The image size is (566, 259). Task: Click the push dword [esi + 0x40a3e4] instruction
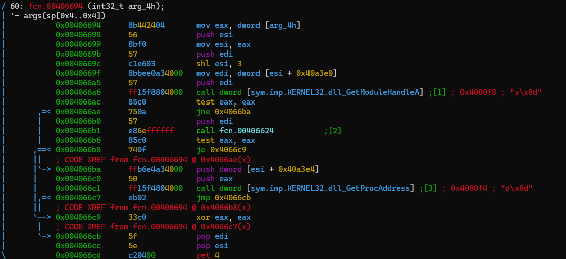pyautogui.click(x=258, y=169)
